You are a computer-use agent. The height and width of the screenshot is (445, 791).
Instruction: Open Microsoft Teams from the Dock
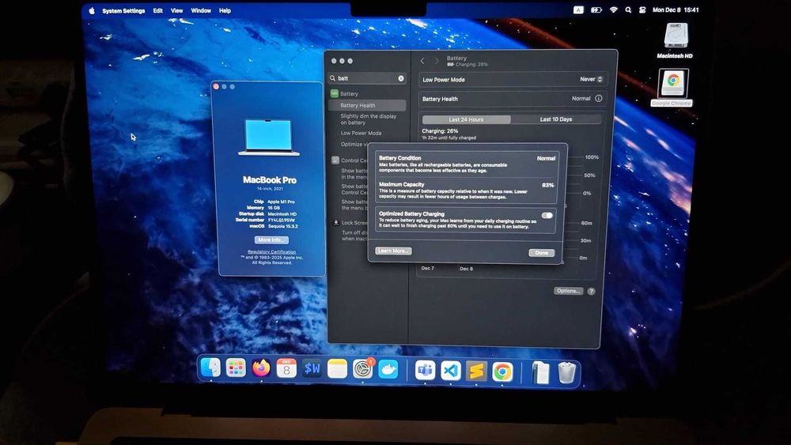426,371
